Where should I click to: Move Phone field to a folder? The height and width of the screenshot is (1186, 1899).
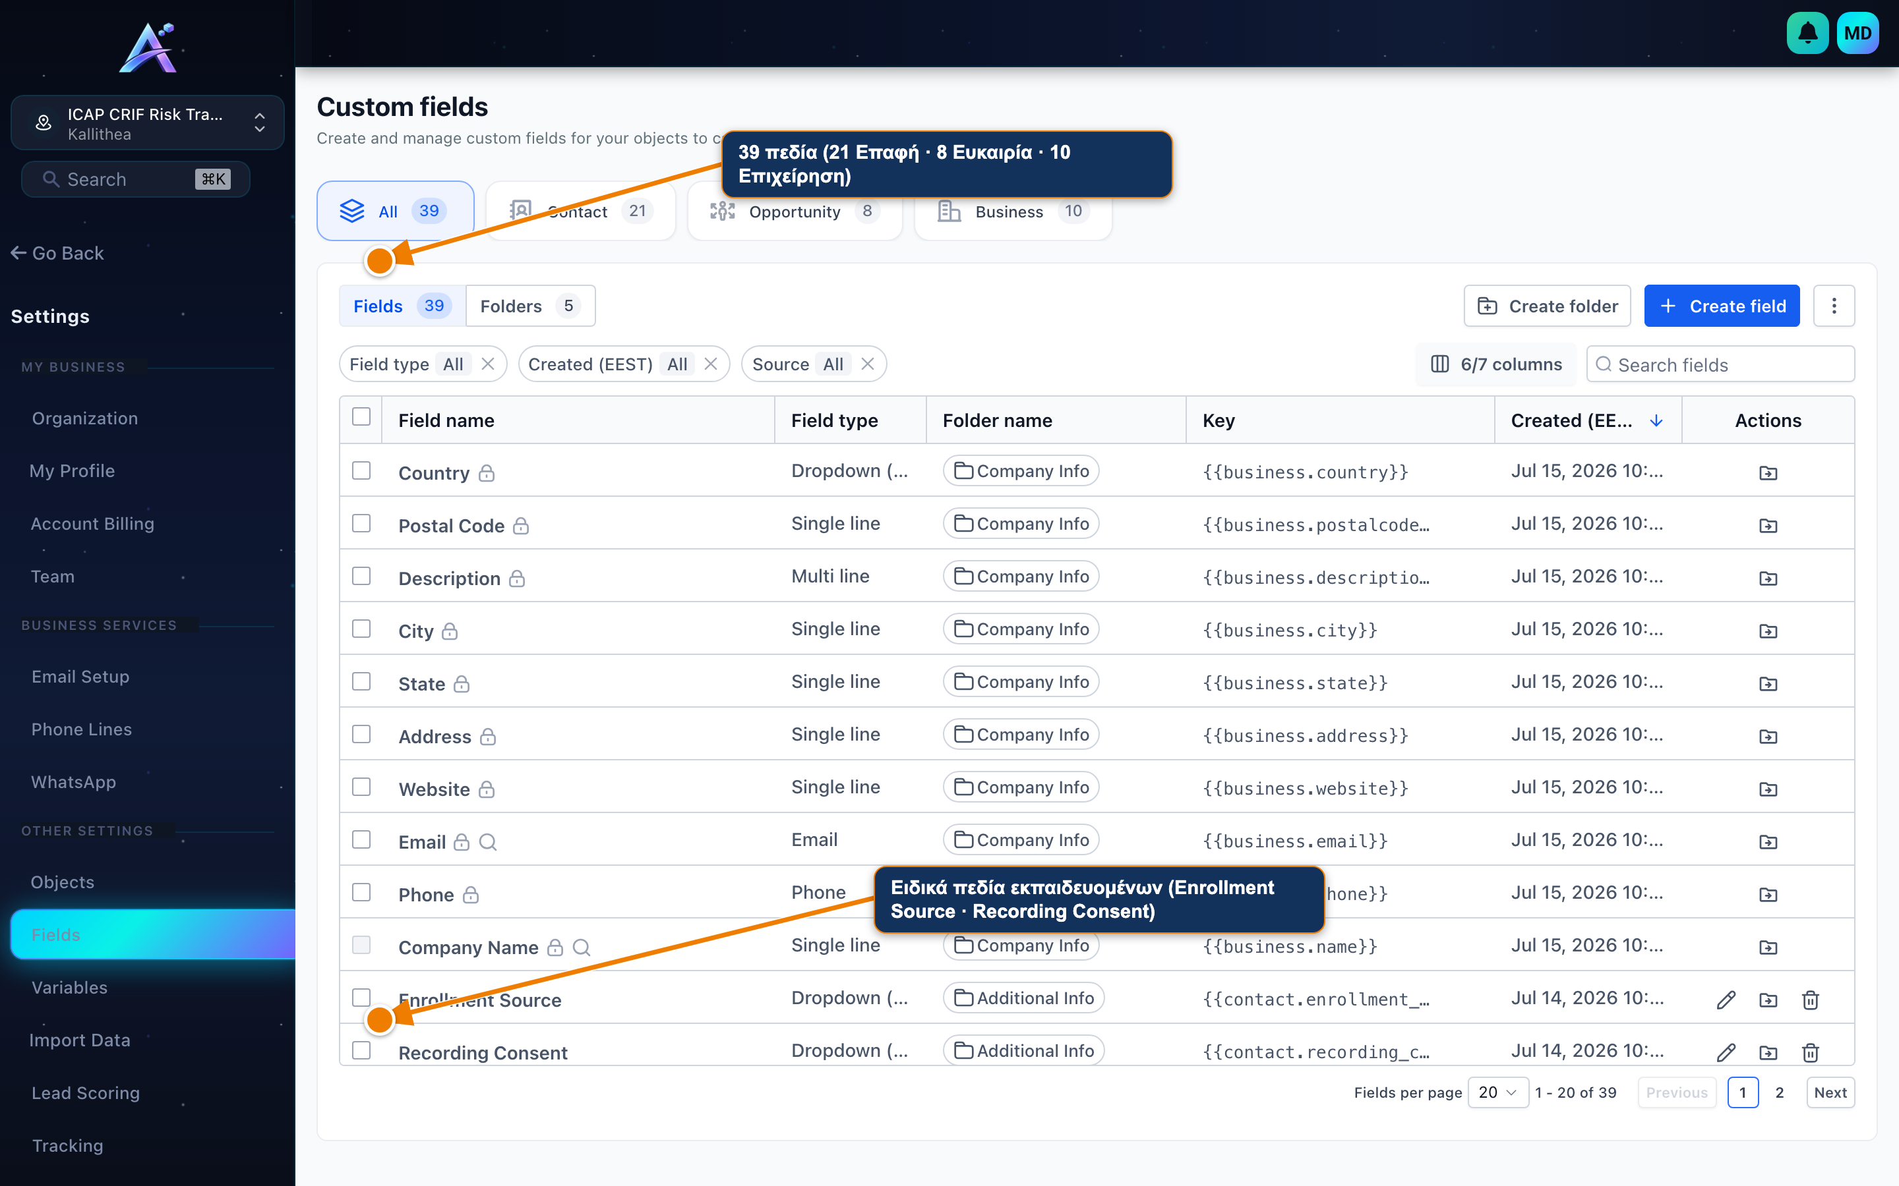(x=1768, y=894)
